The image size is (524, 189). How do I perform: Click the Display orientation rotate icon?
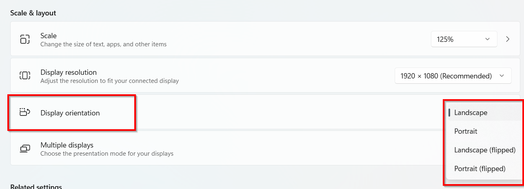pyautogui.click(x=25, y=113)
